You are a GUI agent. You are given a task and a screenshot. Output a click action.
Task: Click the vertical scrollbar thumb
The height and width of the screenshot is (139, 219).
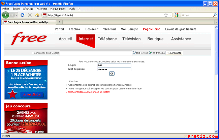(x=216, y=52)
